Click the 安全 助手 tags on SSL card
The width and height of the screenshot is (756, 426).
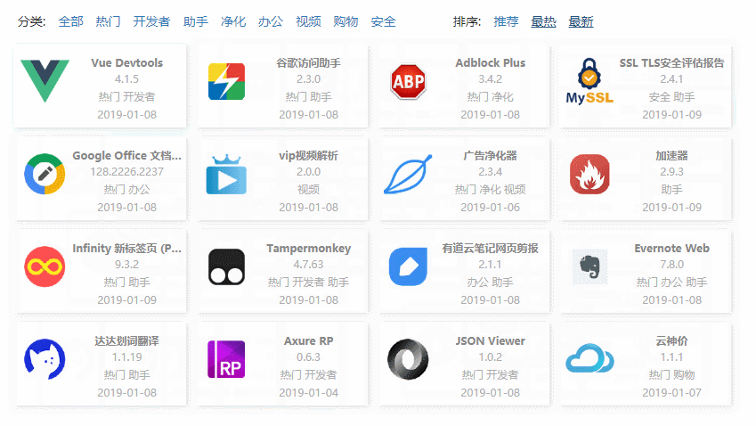coord(671,97)
